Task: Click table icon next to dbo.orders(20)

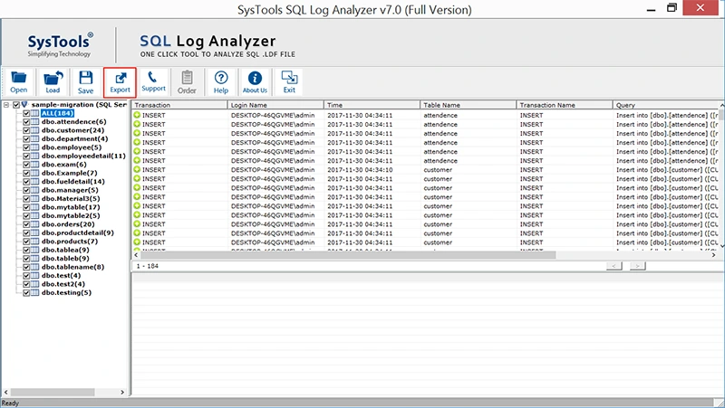Action: click(x=34, y=224)
